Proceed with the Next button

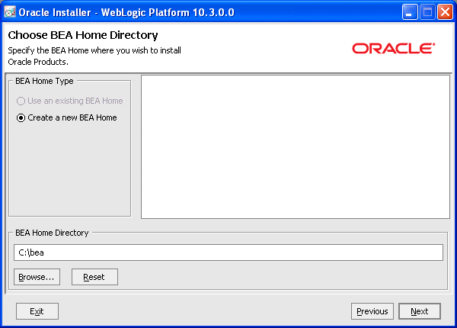420,311
